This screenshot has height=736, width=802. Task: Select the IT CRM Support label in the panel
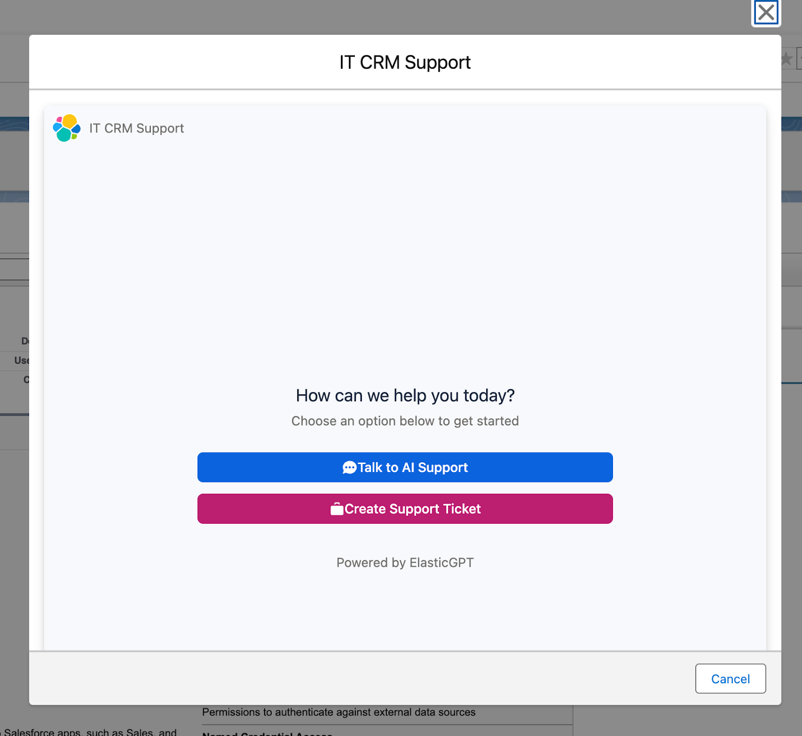[x=136, y=128]
